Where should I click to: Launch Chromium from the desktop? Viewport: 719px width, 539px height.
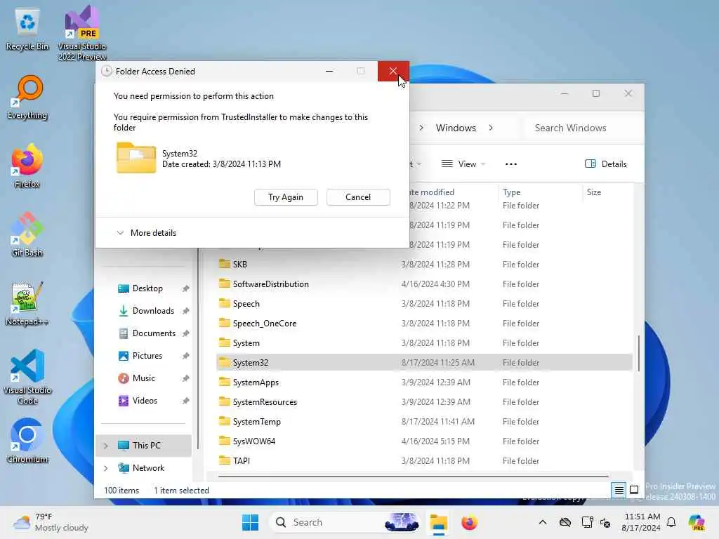[x=27, y=441]
